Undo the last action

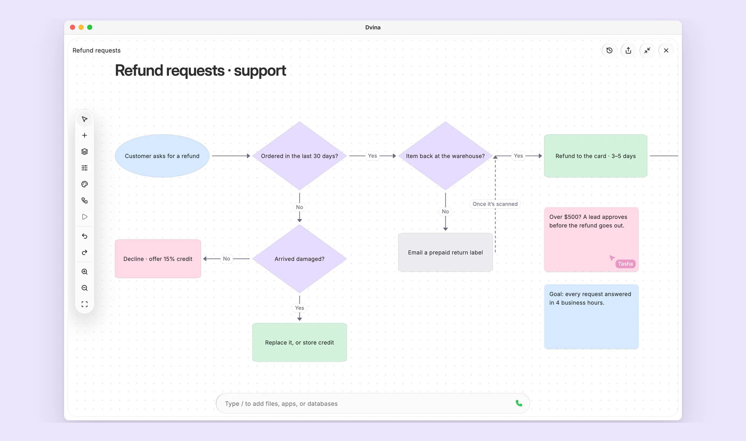click(x=84, y=236)
